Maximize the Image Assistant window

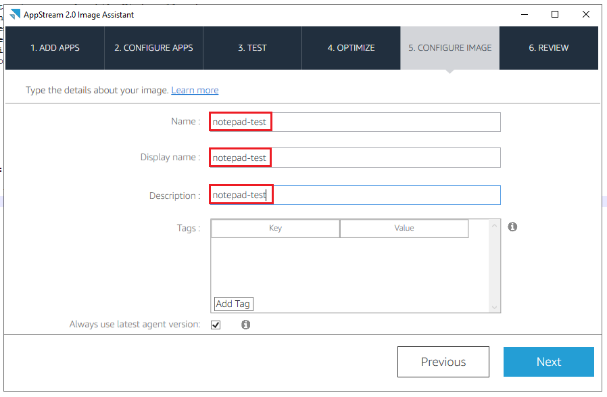pos(555,15)
